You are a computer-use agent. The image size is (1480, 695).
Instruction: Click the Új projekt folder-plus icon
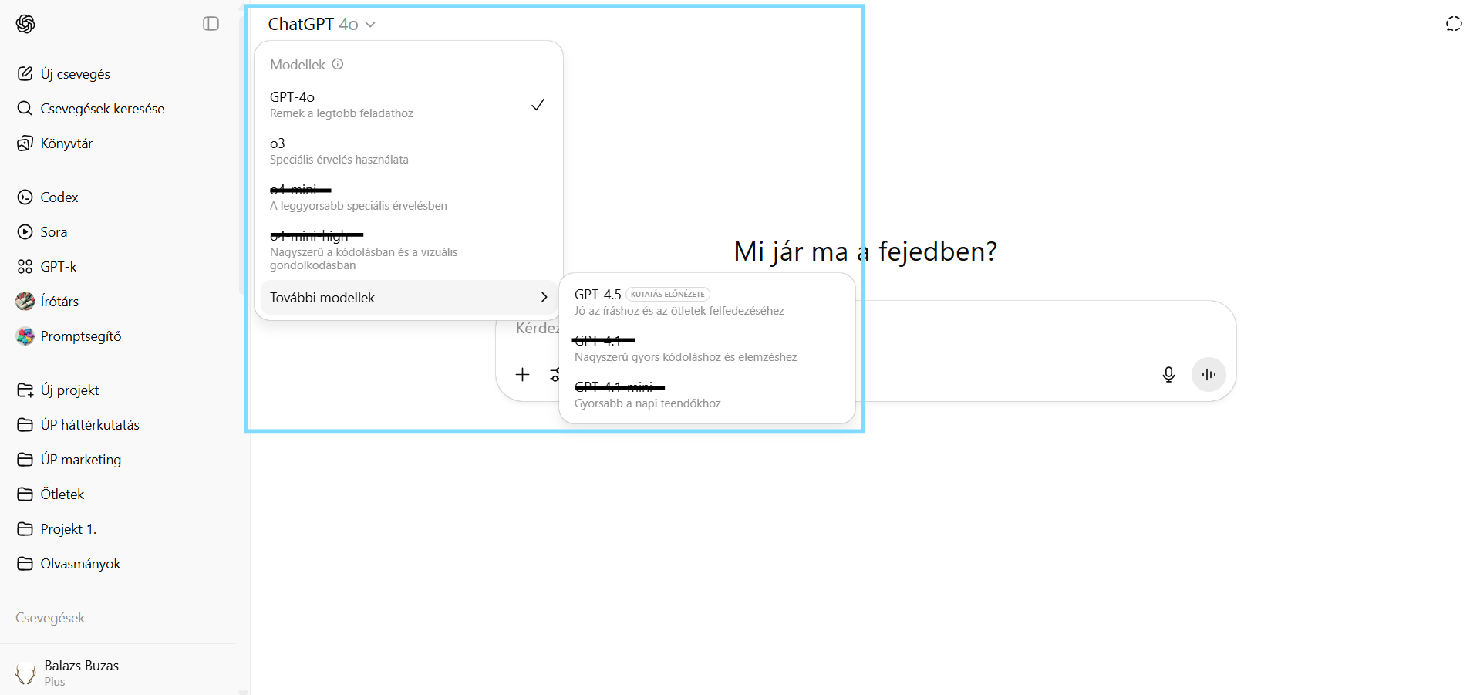[25, 390]
